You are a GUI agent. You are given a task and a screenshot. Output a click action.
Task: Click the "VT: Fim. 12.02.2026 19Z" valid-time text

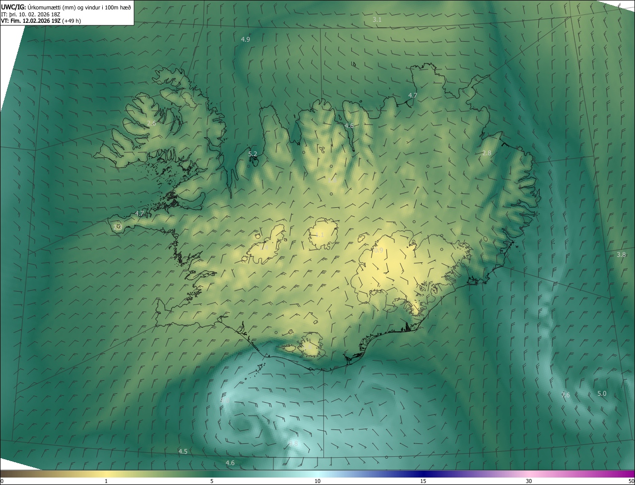pos(30,21)
